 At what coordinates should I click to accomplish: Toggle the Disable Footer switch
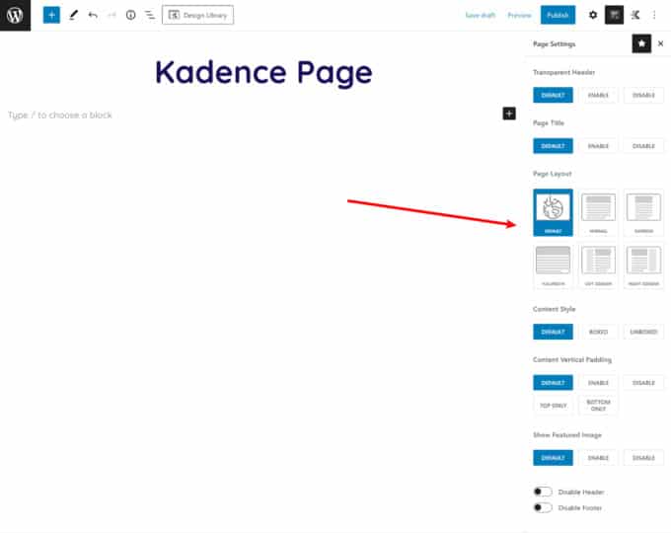coord(543,507)
